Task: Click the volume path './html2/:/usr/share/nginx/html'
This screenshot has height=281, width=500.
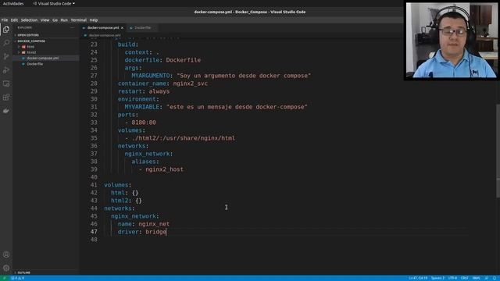Action: click(184, 138)
